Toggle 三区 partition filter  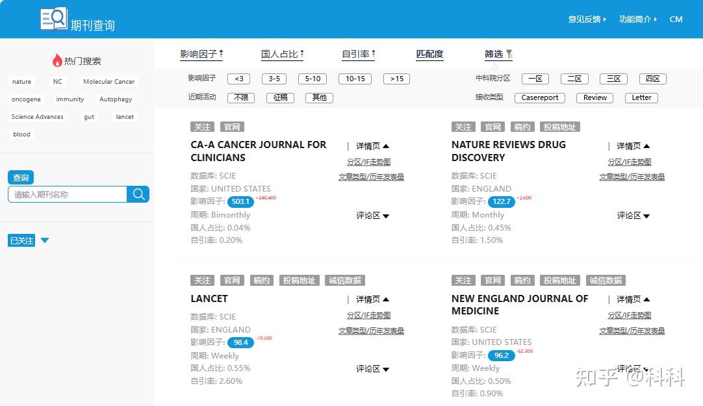click(x=613, y=79)
